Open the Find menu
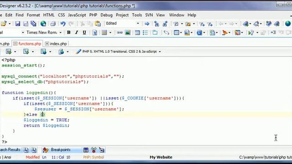 coord(19,15)
